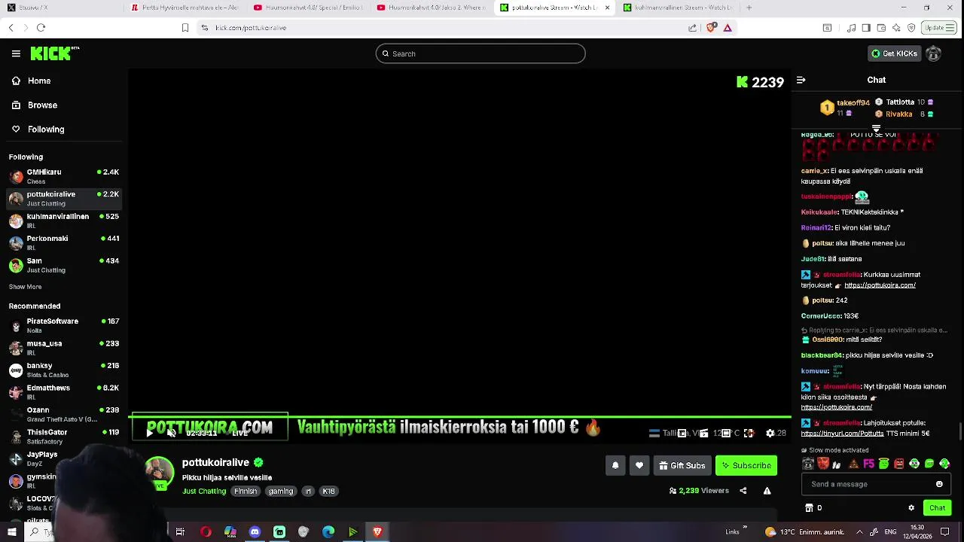Switch to Pettu Hyvämelle browser tab
The image size is (964, 542).
(185, 8)
